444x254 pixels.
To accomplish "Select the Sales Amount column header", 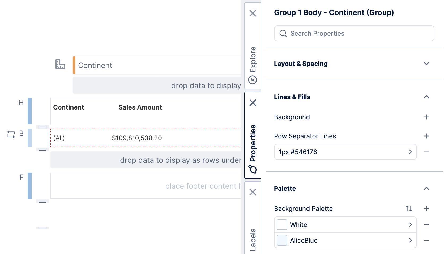I will 140,107.
